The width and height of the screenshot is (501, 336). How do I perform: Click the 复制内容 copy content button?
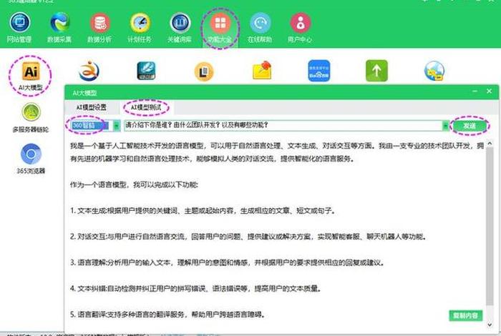point(465,315)
